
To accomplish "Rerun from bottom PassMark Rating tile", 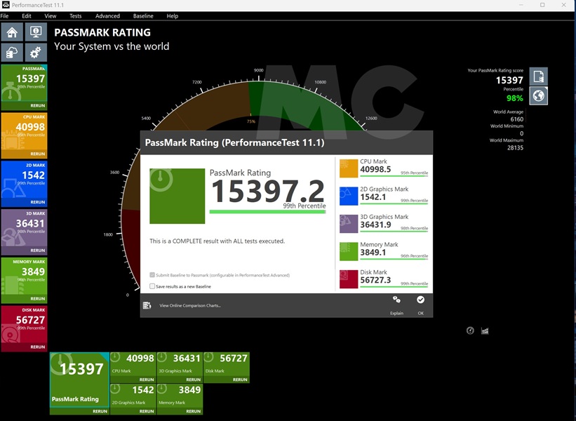I will pos(100,411).
